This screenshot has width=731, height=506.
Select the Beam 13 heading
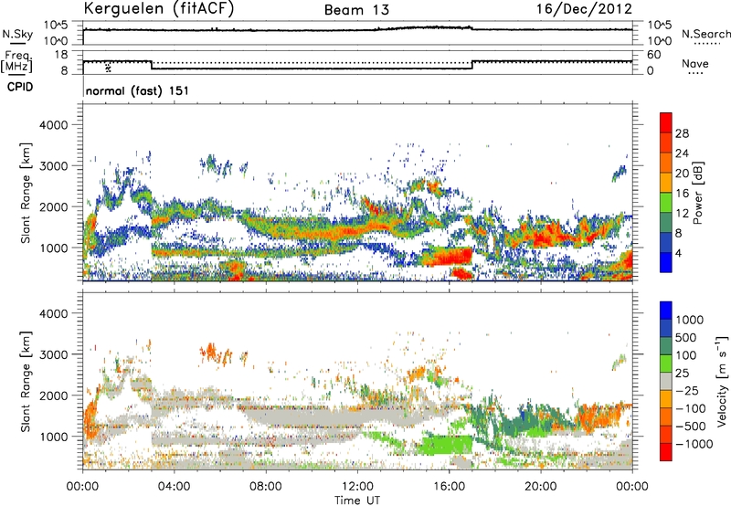(356, 10)
